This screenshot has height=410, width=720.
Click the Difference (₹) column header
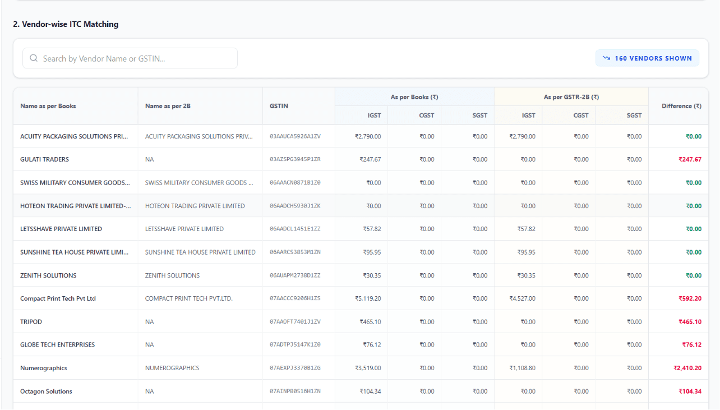point(681,106)
